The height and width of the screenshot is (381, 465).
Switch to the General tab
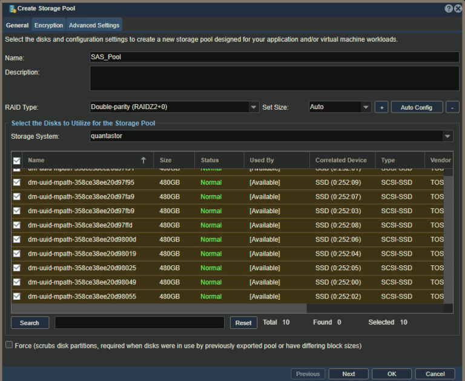click(x=17, y=25)
